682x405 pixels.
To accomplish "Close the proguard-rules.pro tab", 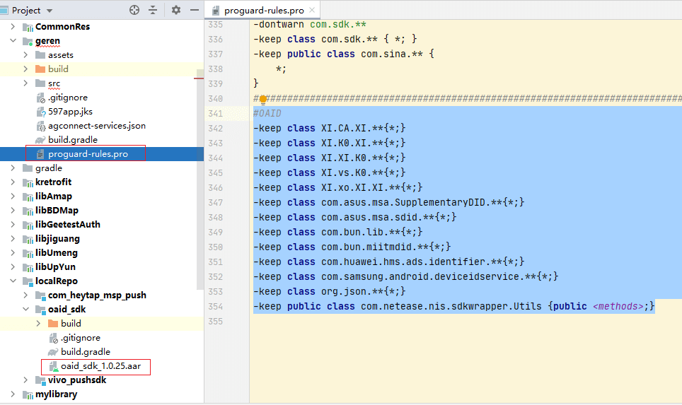I will point(312,10).
